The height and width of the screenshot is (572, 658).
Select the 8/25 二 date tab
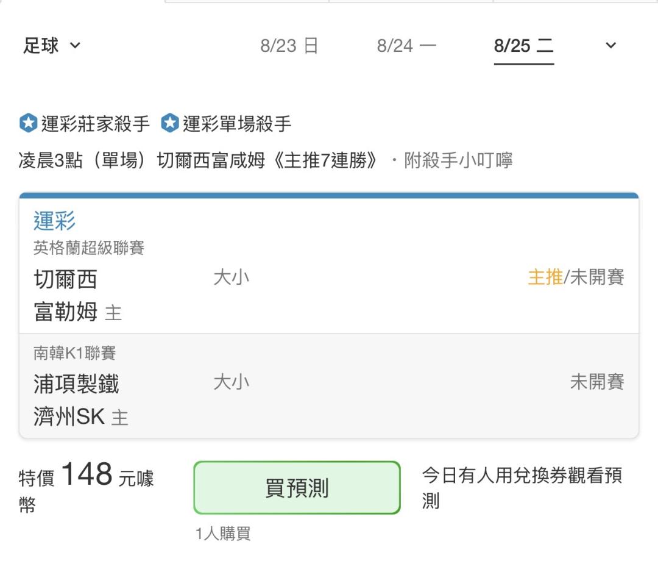524,45
